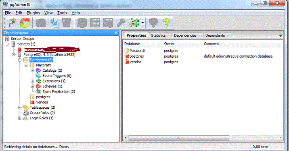Screen dimensions: 289x151
Task: Click the horizontal scrollbar in the Properties pane
Action: pos(179,138)
